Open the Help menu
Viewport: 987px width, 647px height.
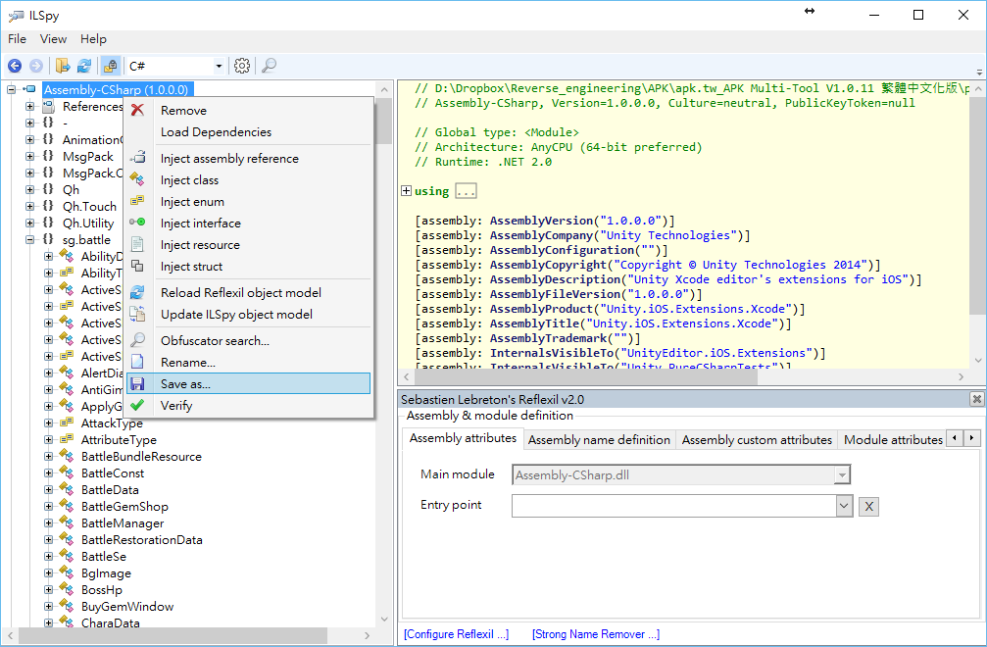[93, 39]
